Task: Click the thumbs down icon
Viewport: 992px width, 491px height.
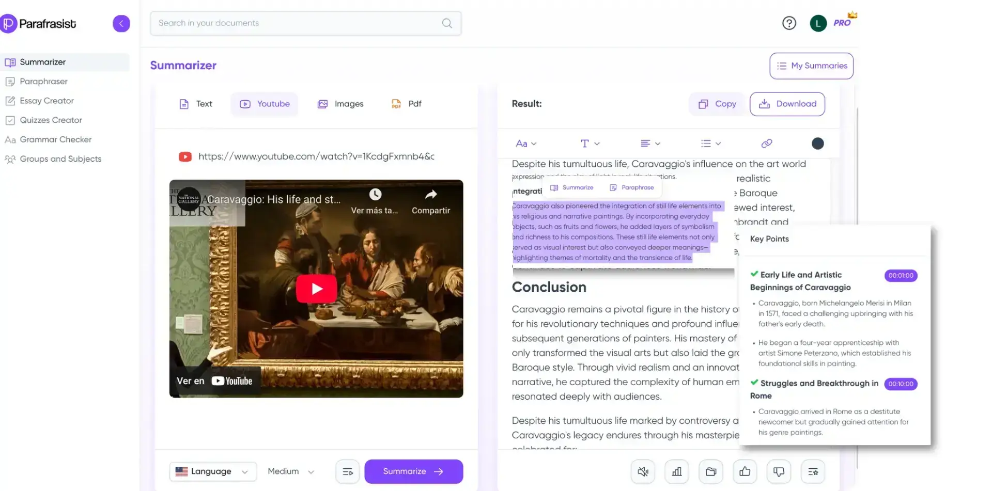Action: pos(779,471)
